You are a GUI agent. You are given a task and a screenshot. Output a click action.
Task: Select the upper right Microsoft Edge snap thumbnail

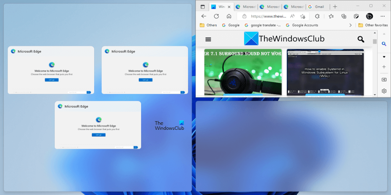[x=145, y=70]
